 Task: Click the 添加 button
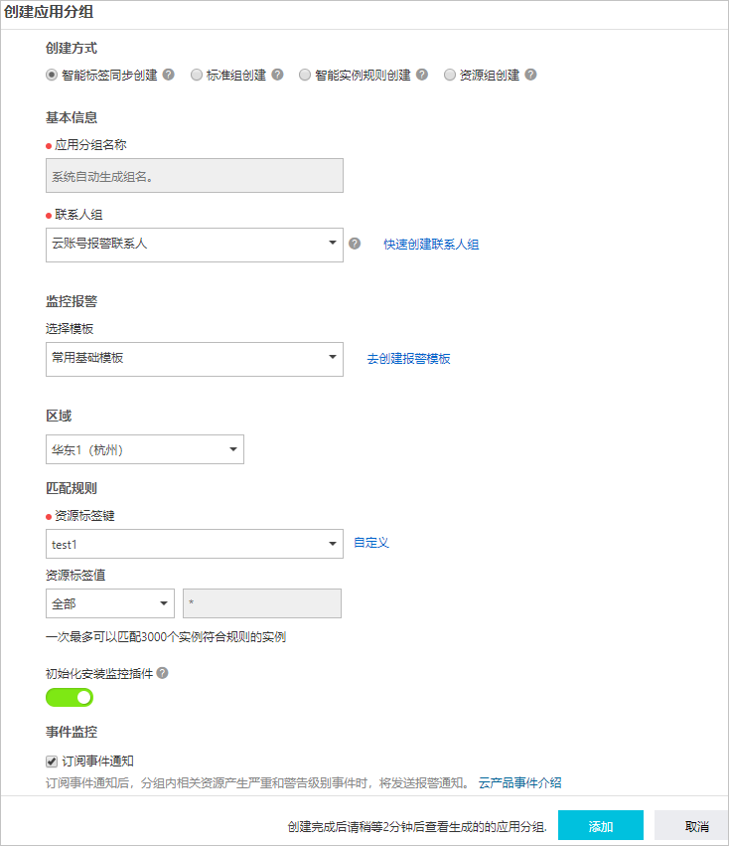tap(601, 825)
